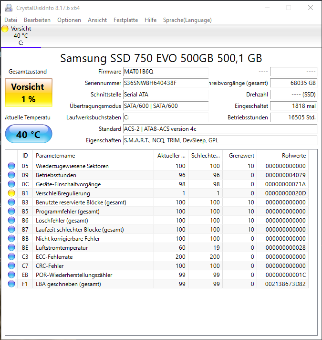Viewport: 322px width, 340px height.
Task: Open the Ansicht menu
Action: click(97, 20)
